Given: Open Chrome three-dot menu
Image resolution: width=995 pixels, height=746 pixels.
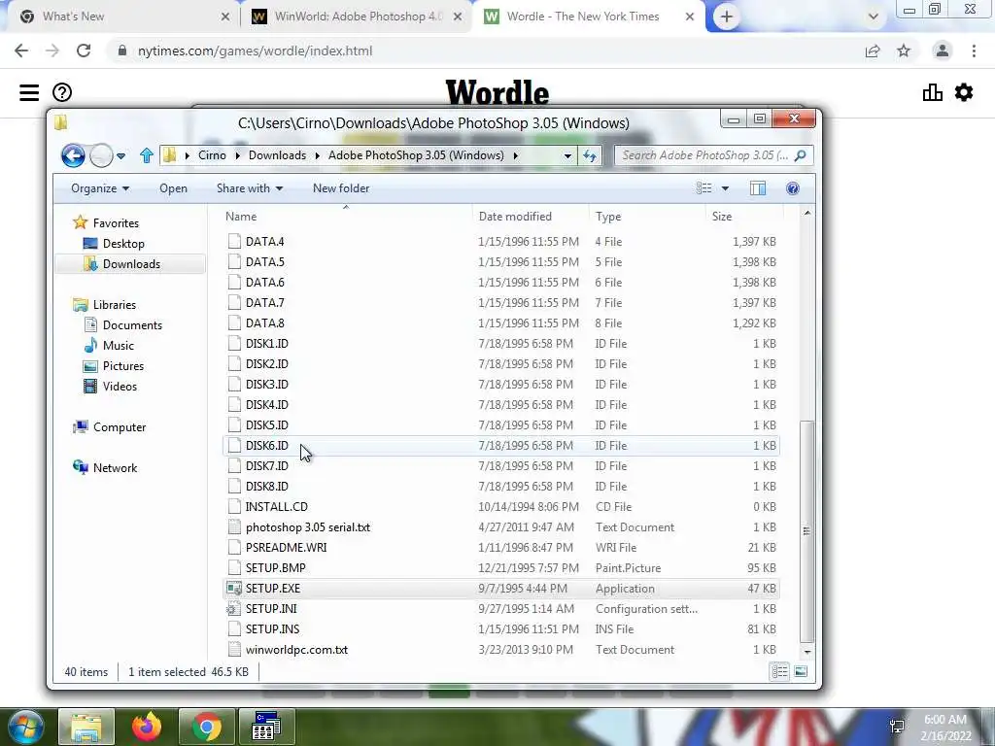Looking at the screenshot, I should click(x=974, y=51).
